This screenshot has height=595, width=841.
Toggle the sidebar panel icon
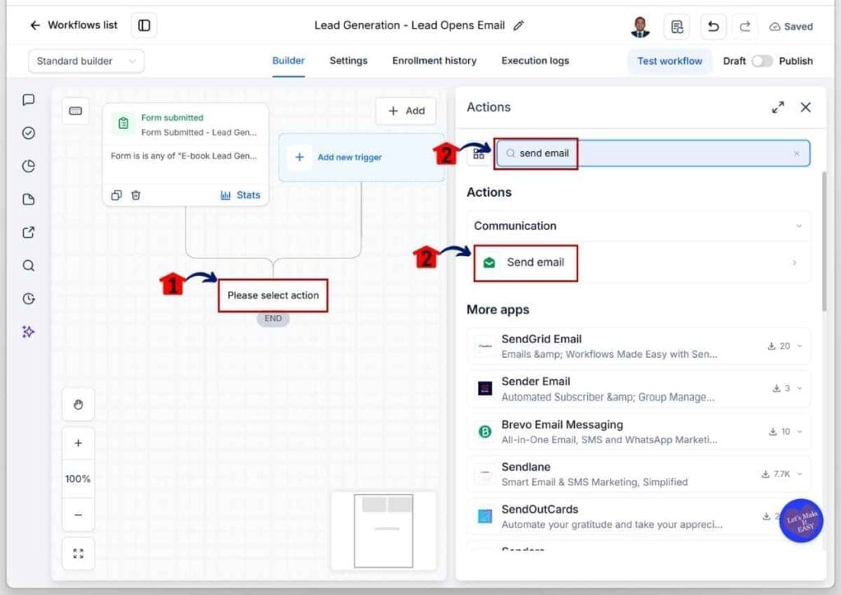click(x=144, y=25)
